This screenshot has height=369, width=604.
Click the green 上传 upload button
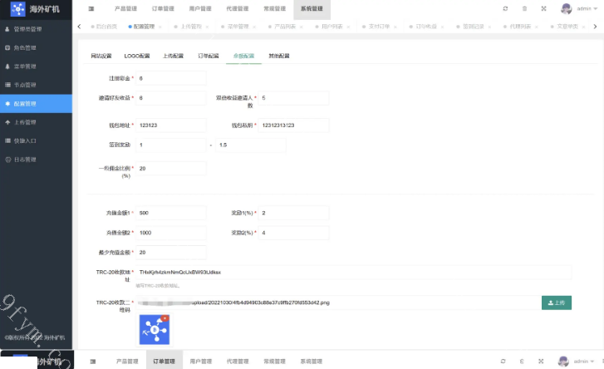556,303
